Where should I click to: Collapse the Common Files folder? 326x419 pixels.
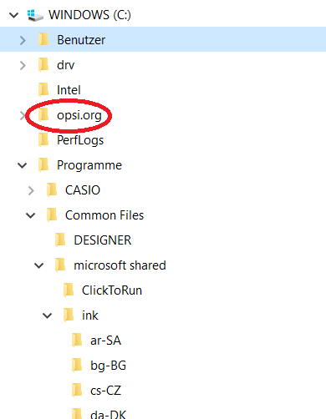31,215
